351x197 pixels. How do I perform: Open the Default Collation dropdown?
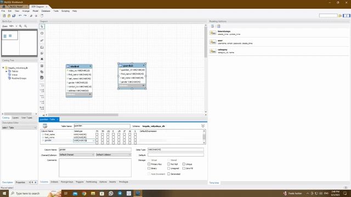click(x=114, y=154)
